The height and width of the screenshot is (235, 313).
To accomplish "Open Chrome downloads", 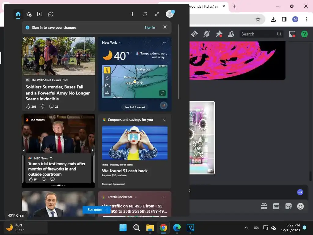I will (x=273, y=19).
